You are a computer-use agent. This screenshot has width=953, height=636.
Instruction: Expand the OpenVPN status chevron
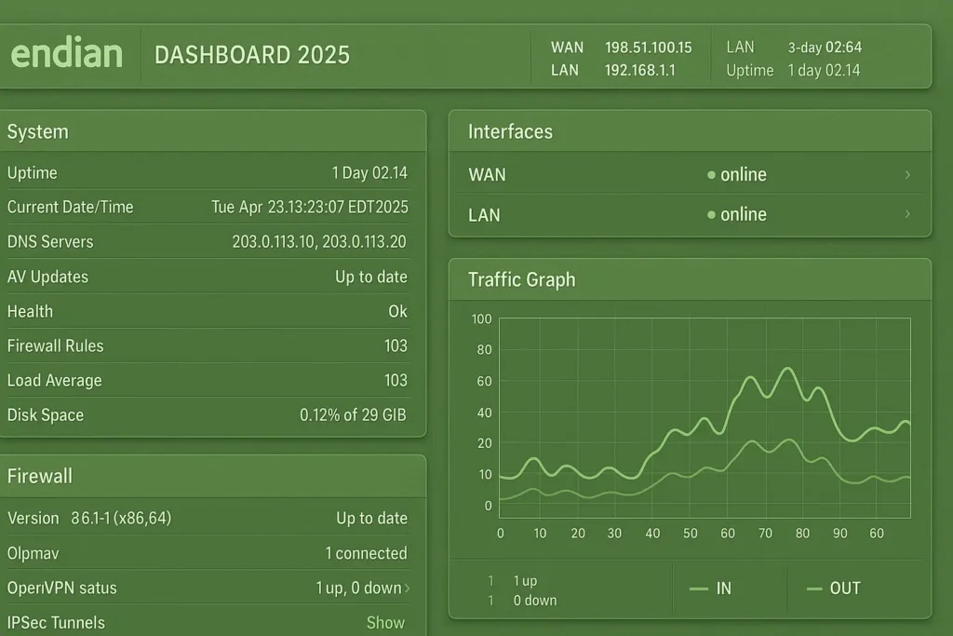[x=407, y=589]
